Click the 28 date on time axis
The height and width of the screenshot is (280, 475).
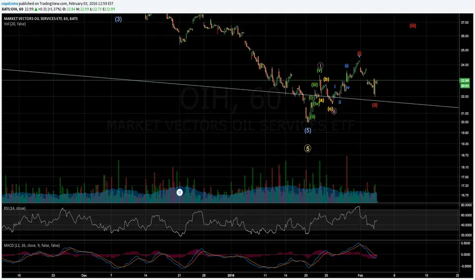(204, 275)
